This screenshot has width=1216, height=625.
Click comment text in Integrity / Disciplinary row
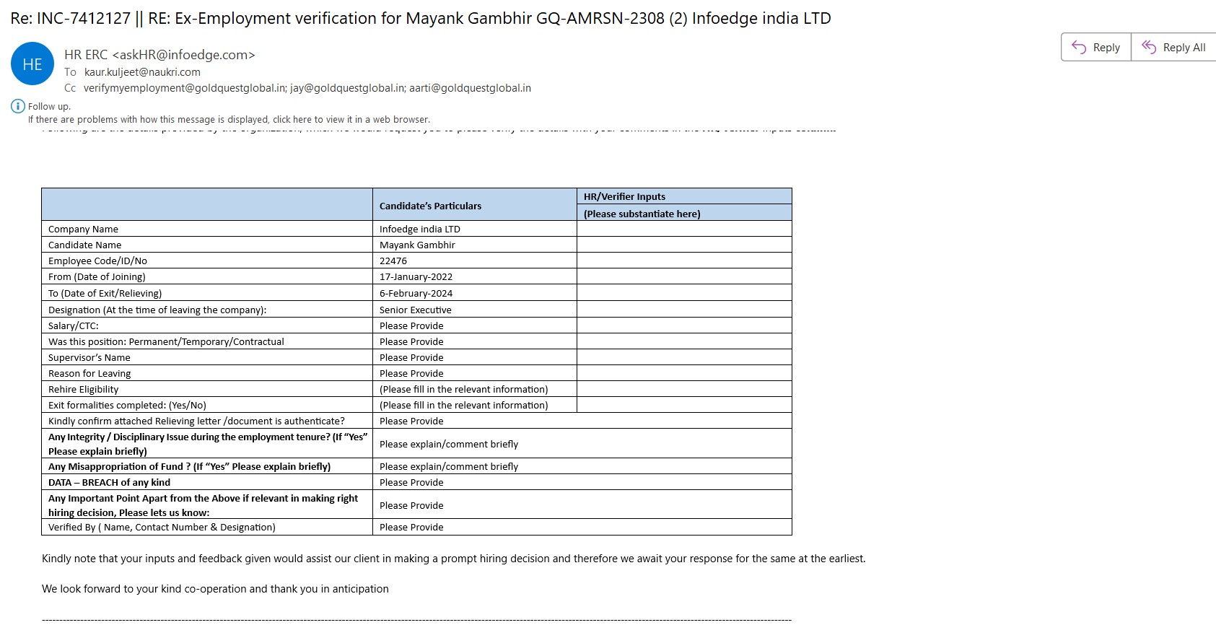(448, 444)
